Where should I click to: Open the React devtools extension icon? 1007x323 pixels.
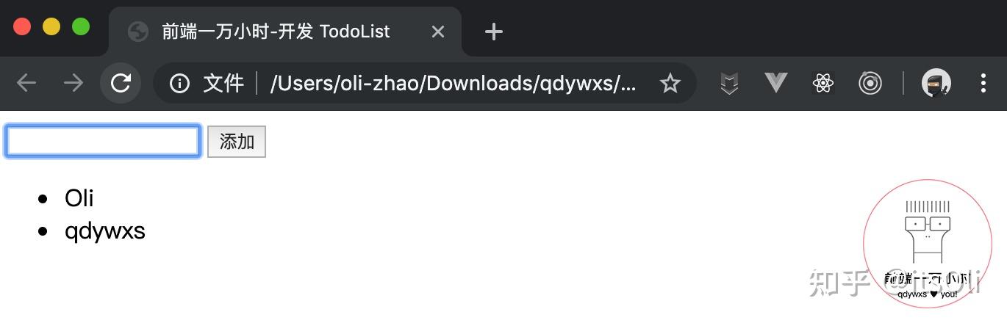pos(823,83)
